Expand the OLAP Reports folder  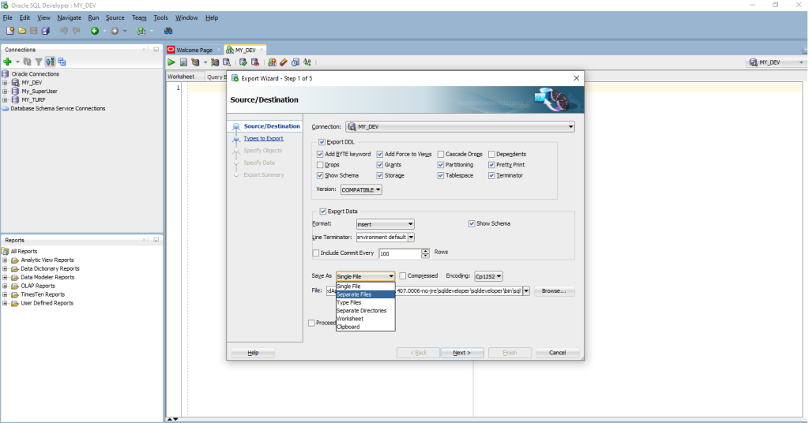[x=6, y=286]
